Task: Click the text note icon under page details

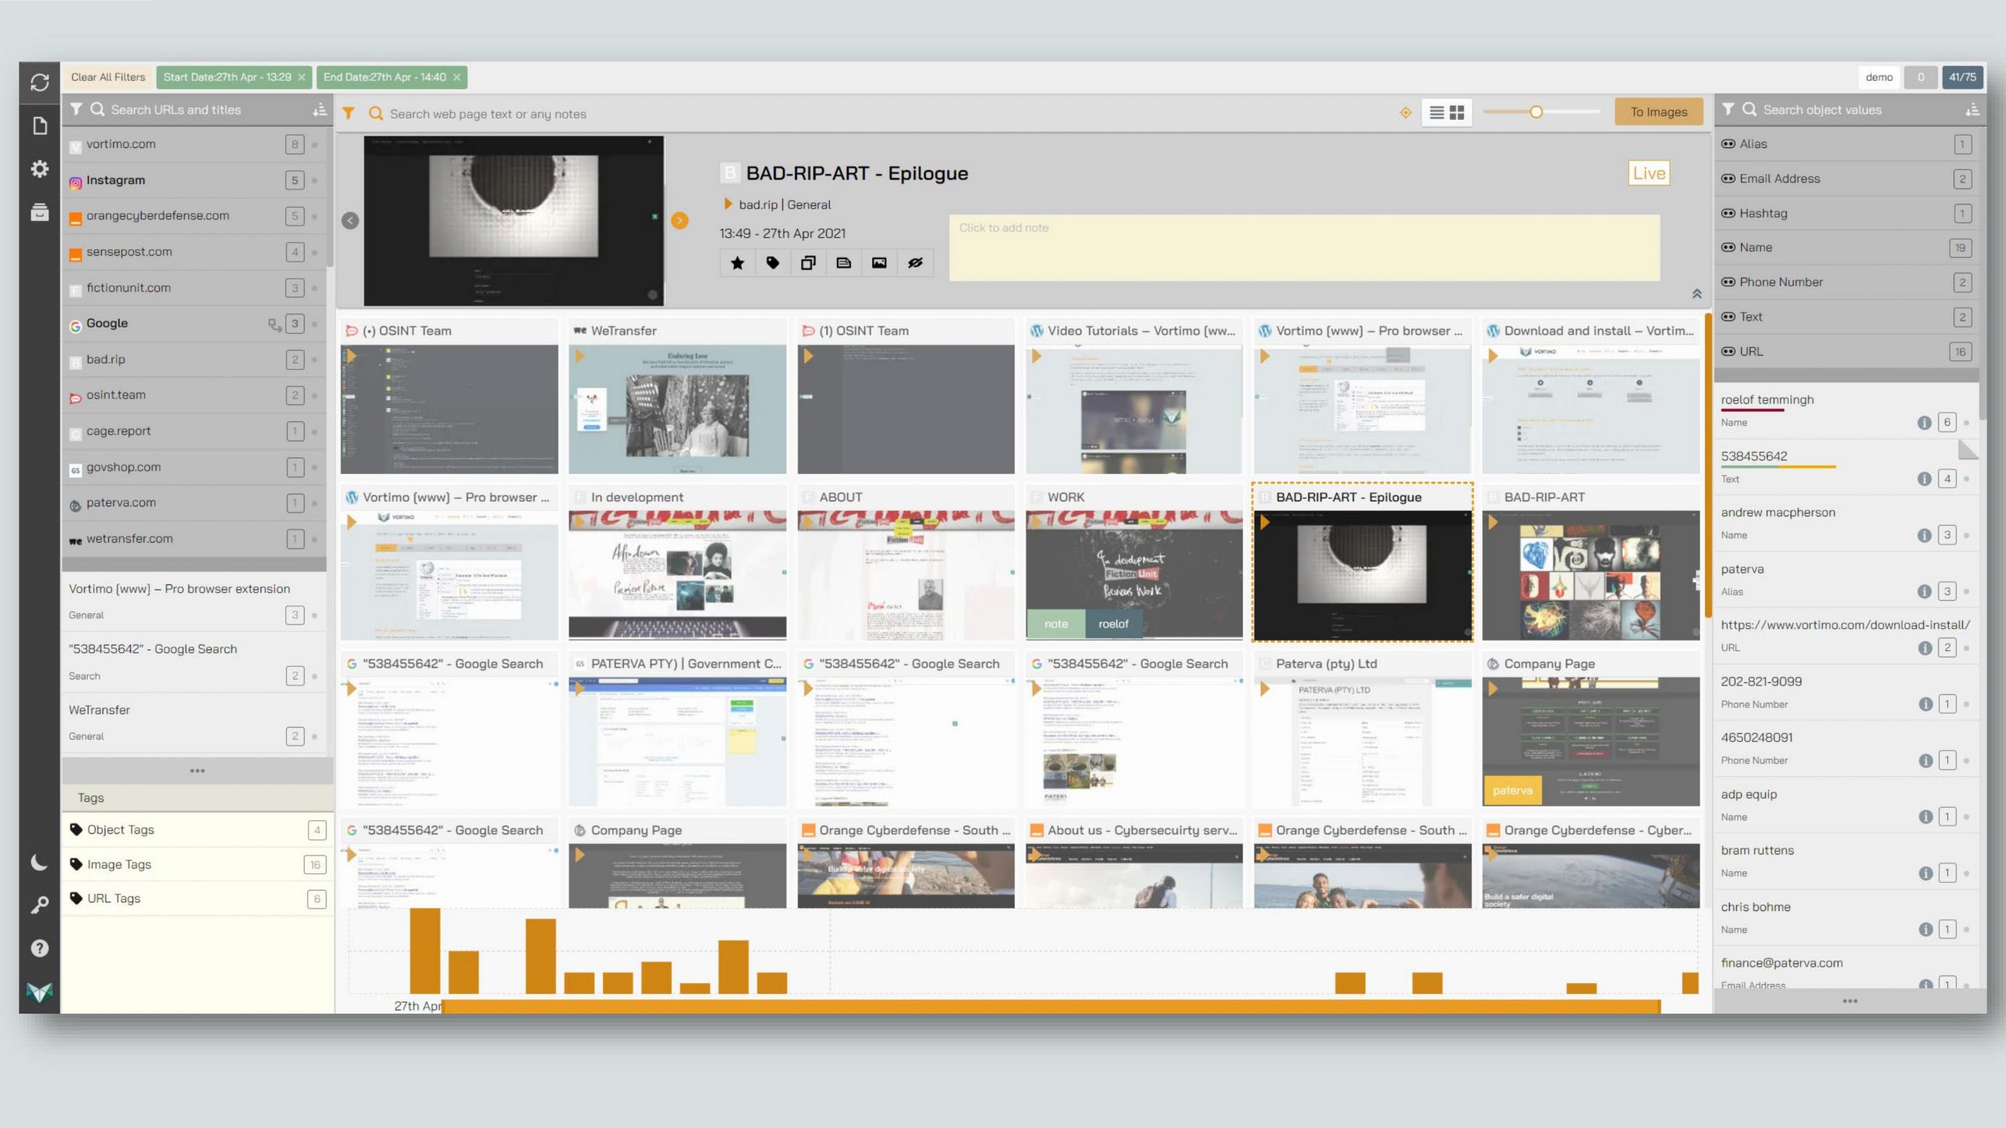Action: (x=844, y=263)
